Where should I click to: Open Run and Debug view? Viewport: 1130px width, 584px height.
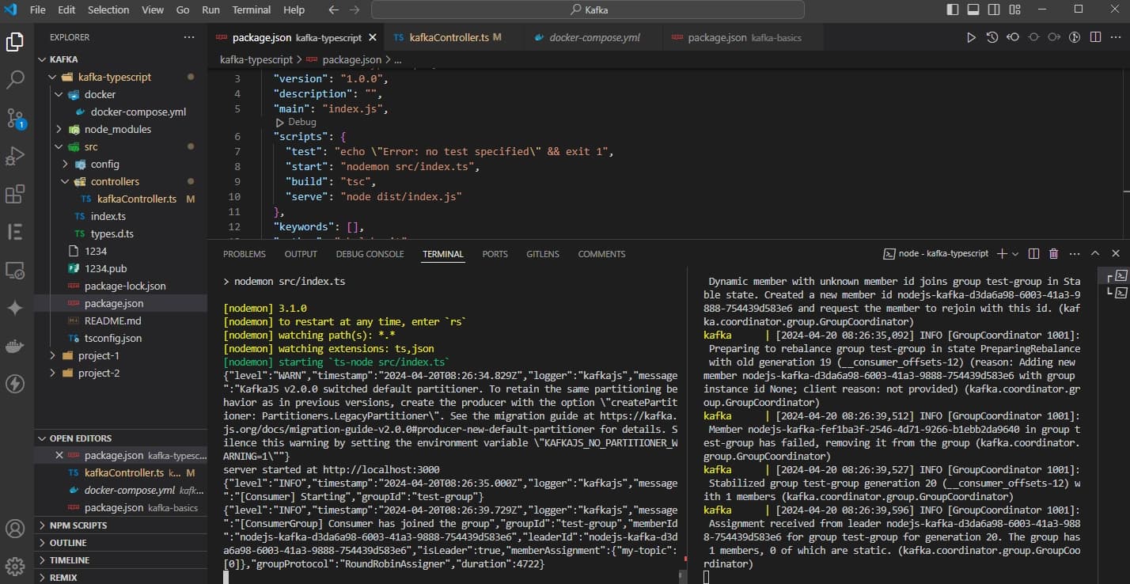click(15, 157)
